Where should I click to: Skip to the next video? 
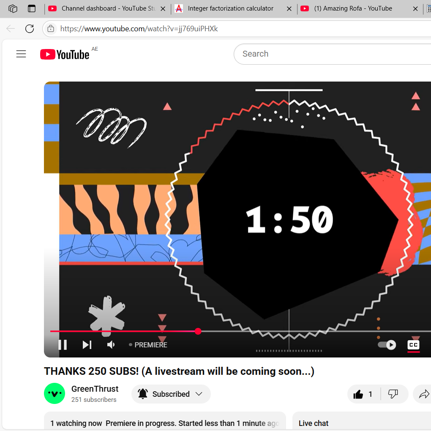coord(87,345)
